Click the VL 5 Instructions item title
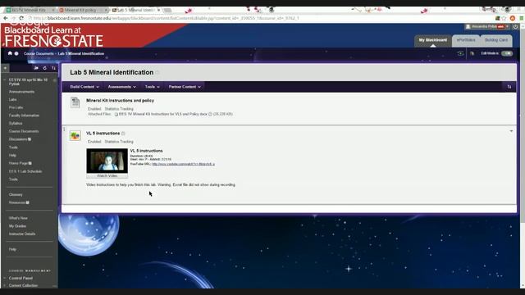This screenshot has height=295, width=525. pos(103,133)
